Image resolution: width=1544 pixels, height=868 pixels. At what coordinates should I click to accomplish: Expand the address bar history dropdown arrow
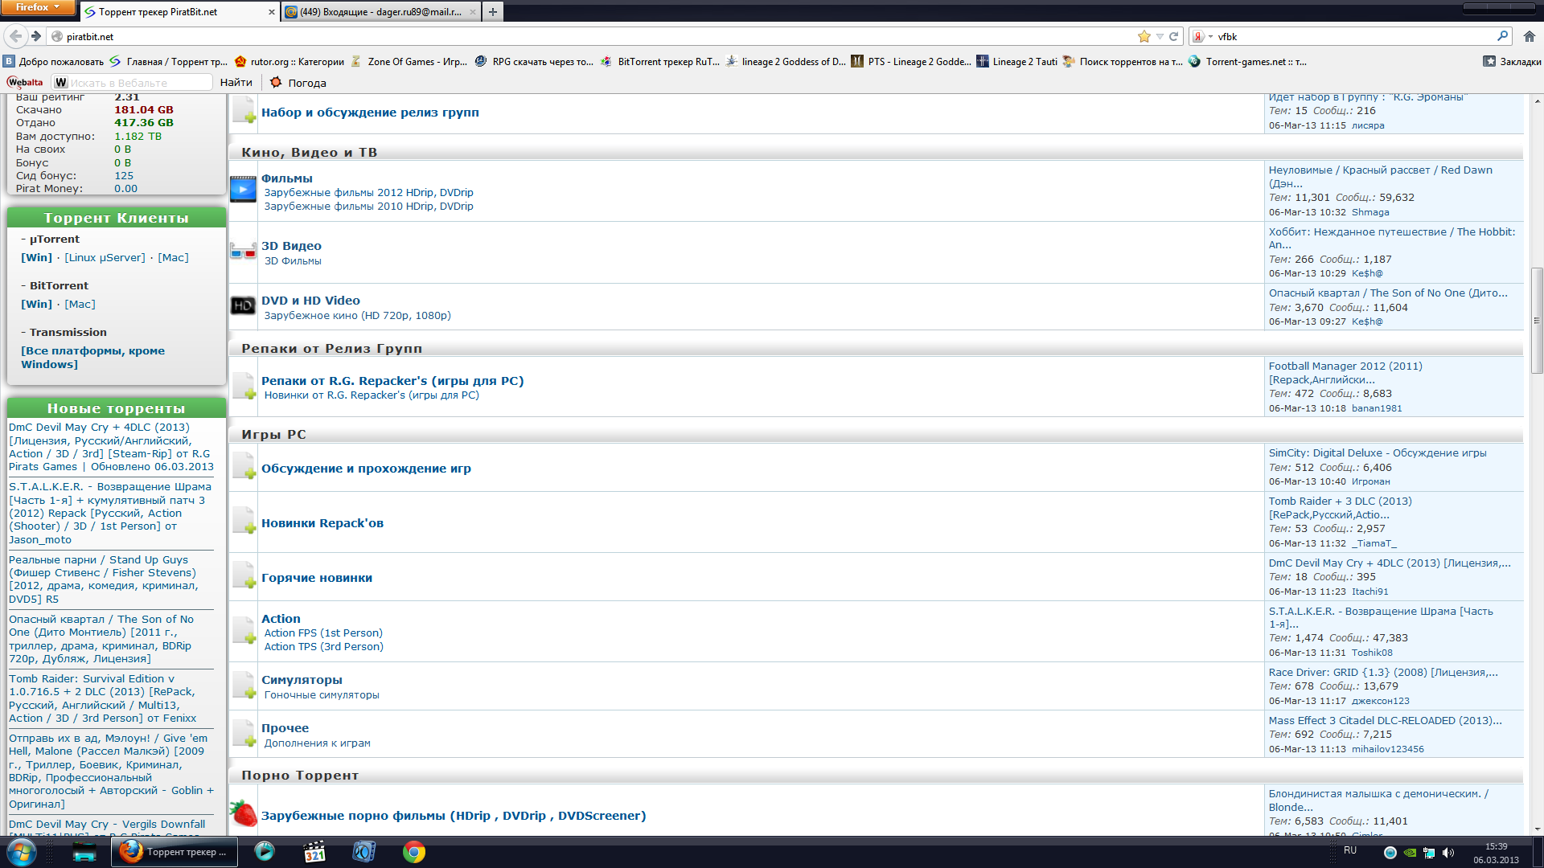tap(1159, 36)
